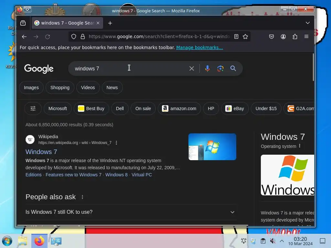Close the windows 7 Google Search tab
The height and width of the screenshot is (248, 331).
[x=98, y=23]
